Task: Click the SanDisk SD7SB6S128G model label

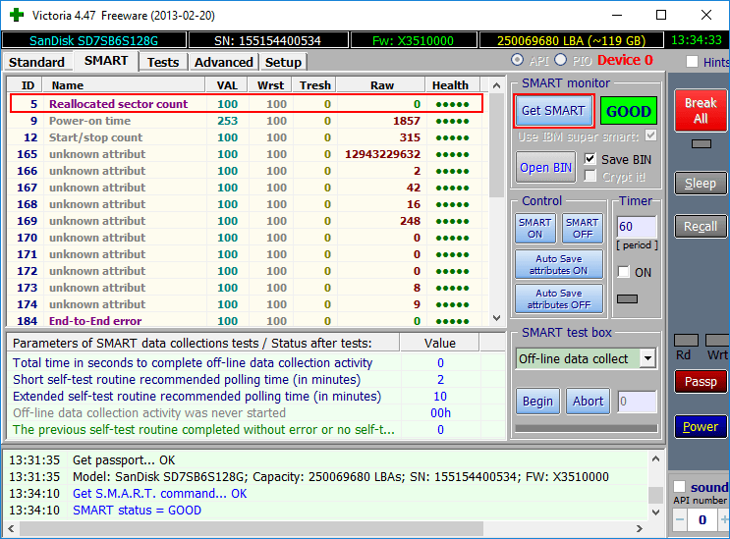Action: (x=93, y=41)
